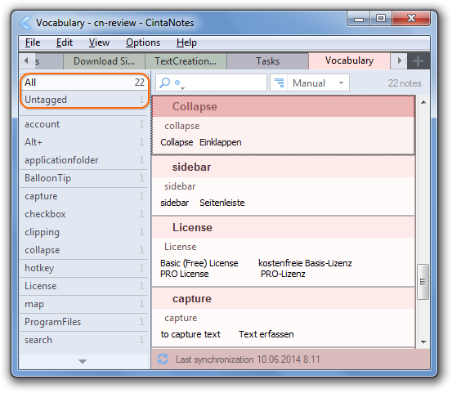Select the collapse tag in sidebar

[84, 250]
